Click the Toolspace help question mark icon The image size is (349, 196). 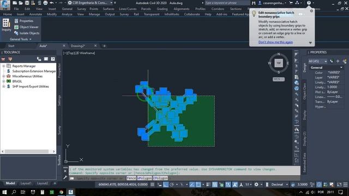53,59
